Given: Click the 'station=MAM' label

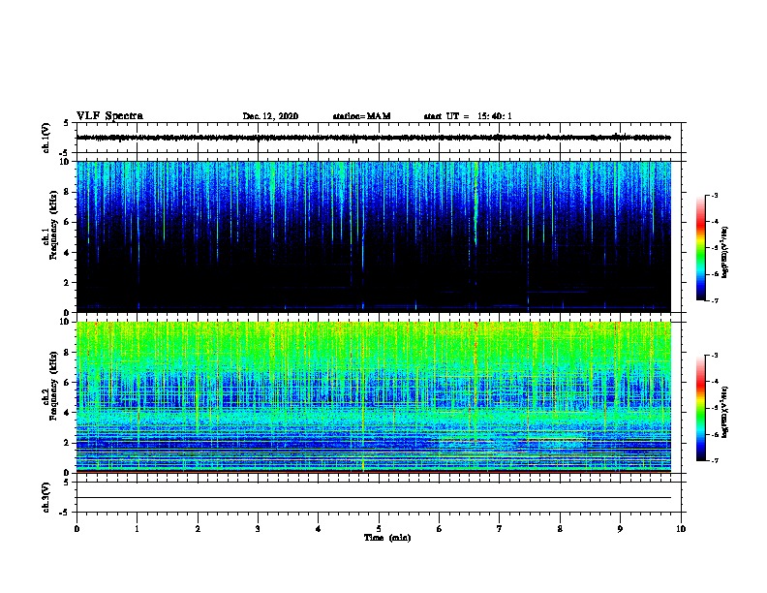Looking at the screenshot, I should tap(361, 116).
